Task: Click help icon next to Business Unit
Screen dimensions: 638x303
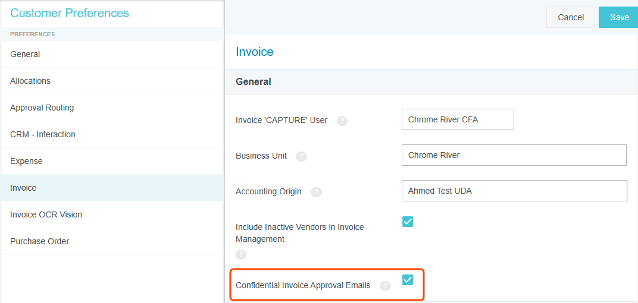Action: tap(302, 156)
